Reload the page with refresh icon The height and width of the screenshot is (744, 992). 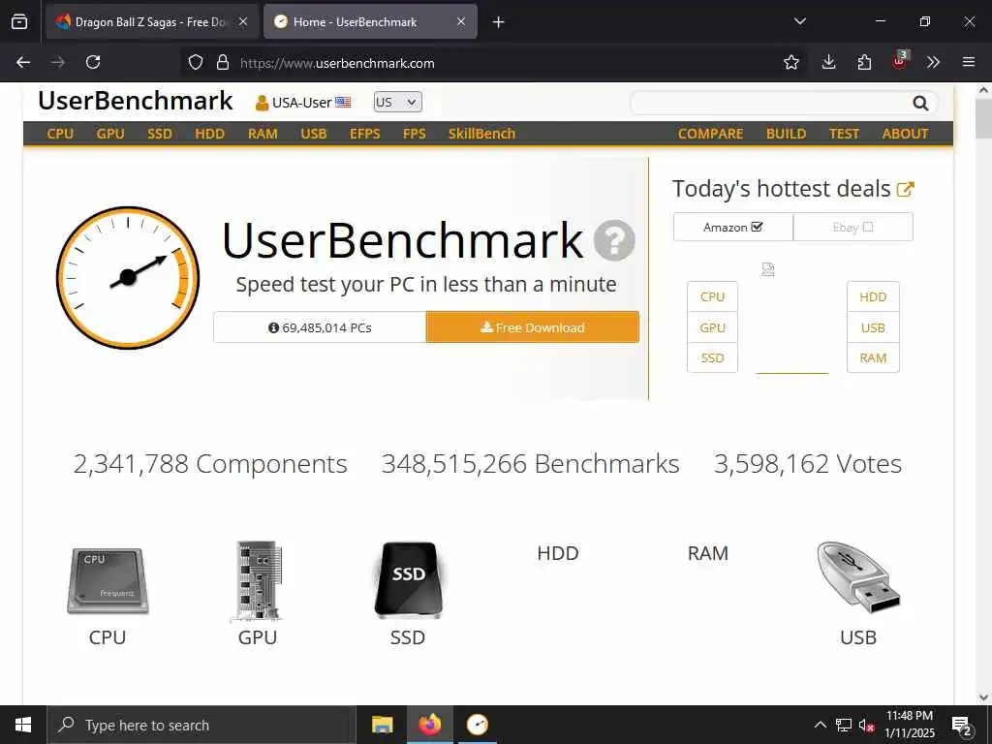coord(93,62)
